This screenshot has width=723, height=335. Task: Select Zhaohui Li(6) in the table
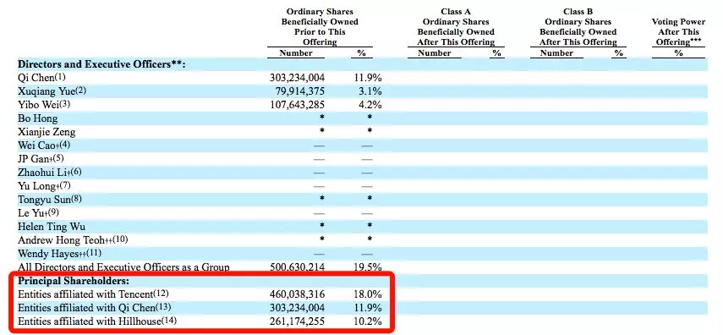coord(50,172)
